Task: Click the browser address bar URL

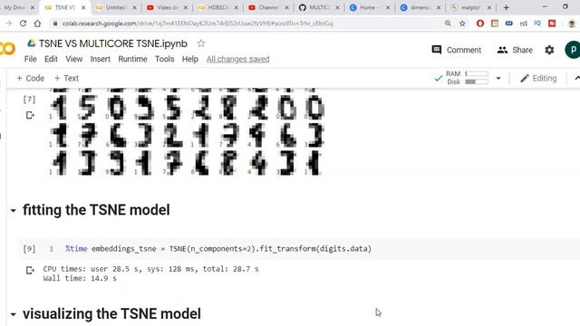Action: pos(198,24)
